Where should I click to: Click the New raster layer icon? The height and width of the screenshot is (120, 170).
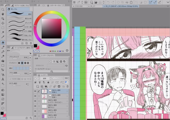click(37, 86)
